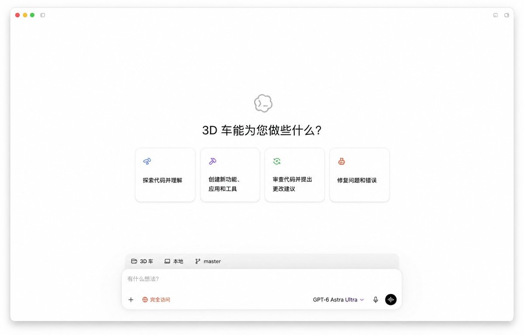Switch the 本地 environment selector
The height and width of the screenshot is (335, 524).
(174, 261)
